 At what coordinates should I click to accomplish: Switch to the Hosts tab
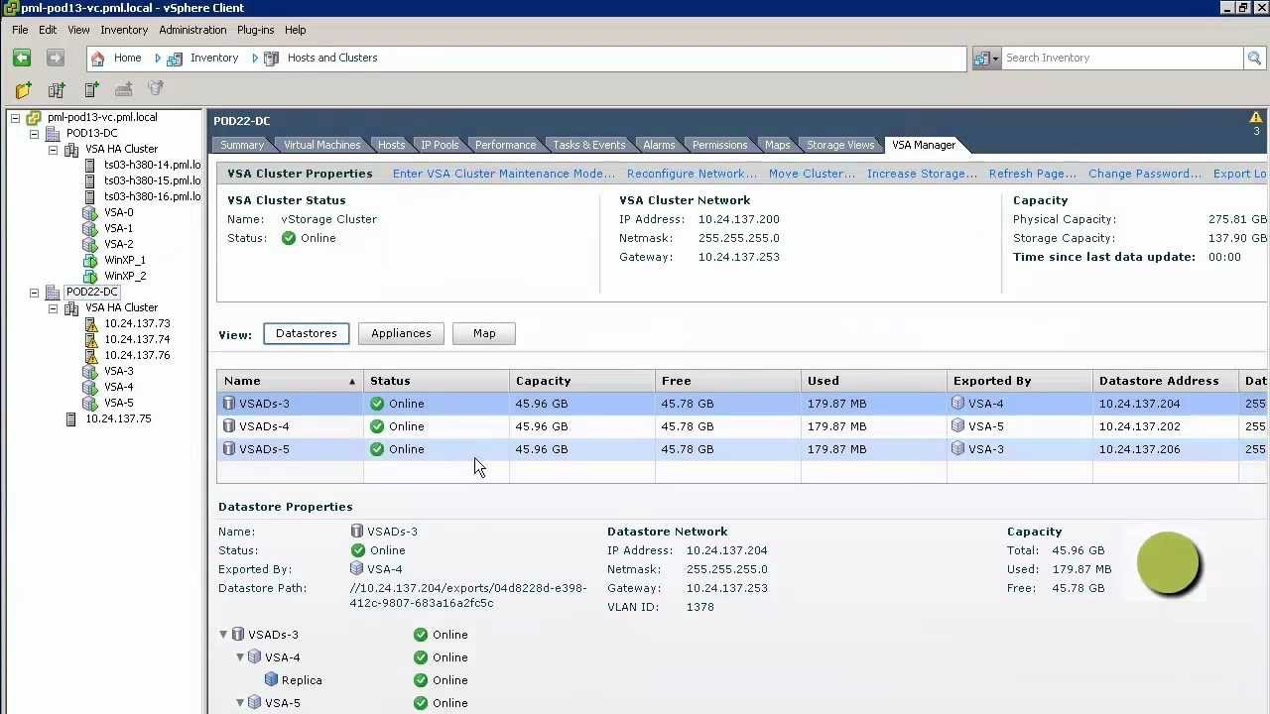[391, 145]
